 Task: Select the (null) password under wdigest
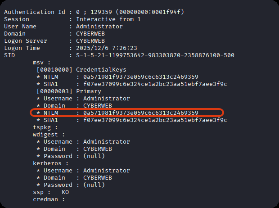94,156
